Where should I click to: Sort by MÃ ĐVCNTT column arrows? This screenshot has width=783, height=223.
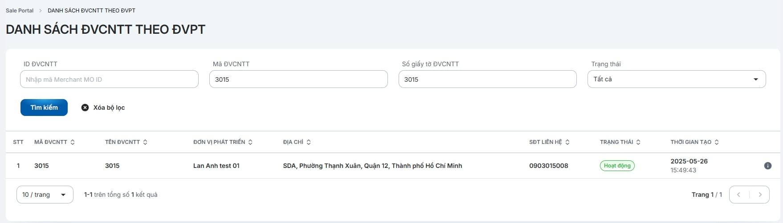pyautogui.click(x=73, y=142)
